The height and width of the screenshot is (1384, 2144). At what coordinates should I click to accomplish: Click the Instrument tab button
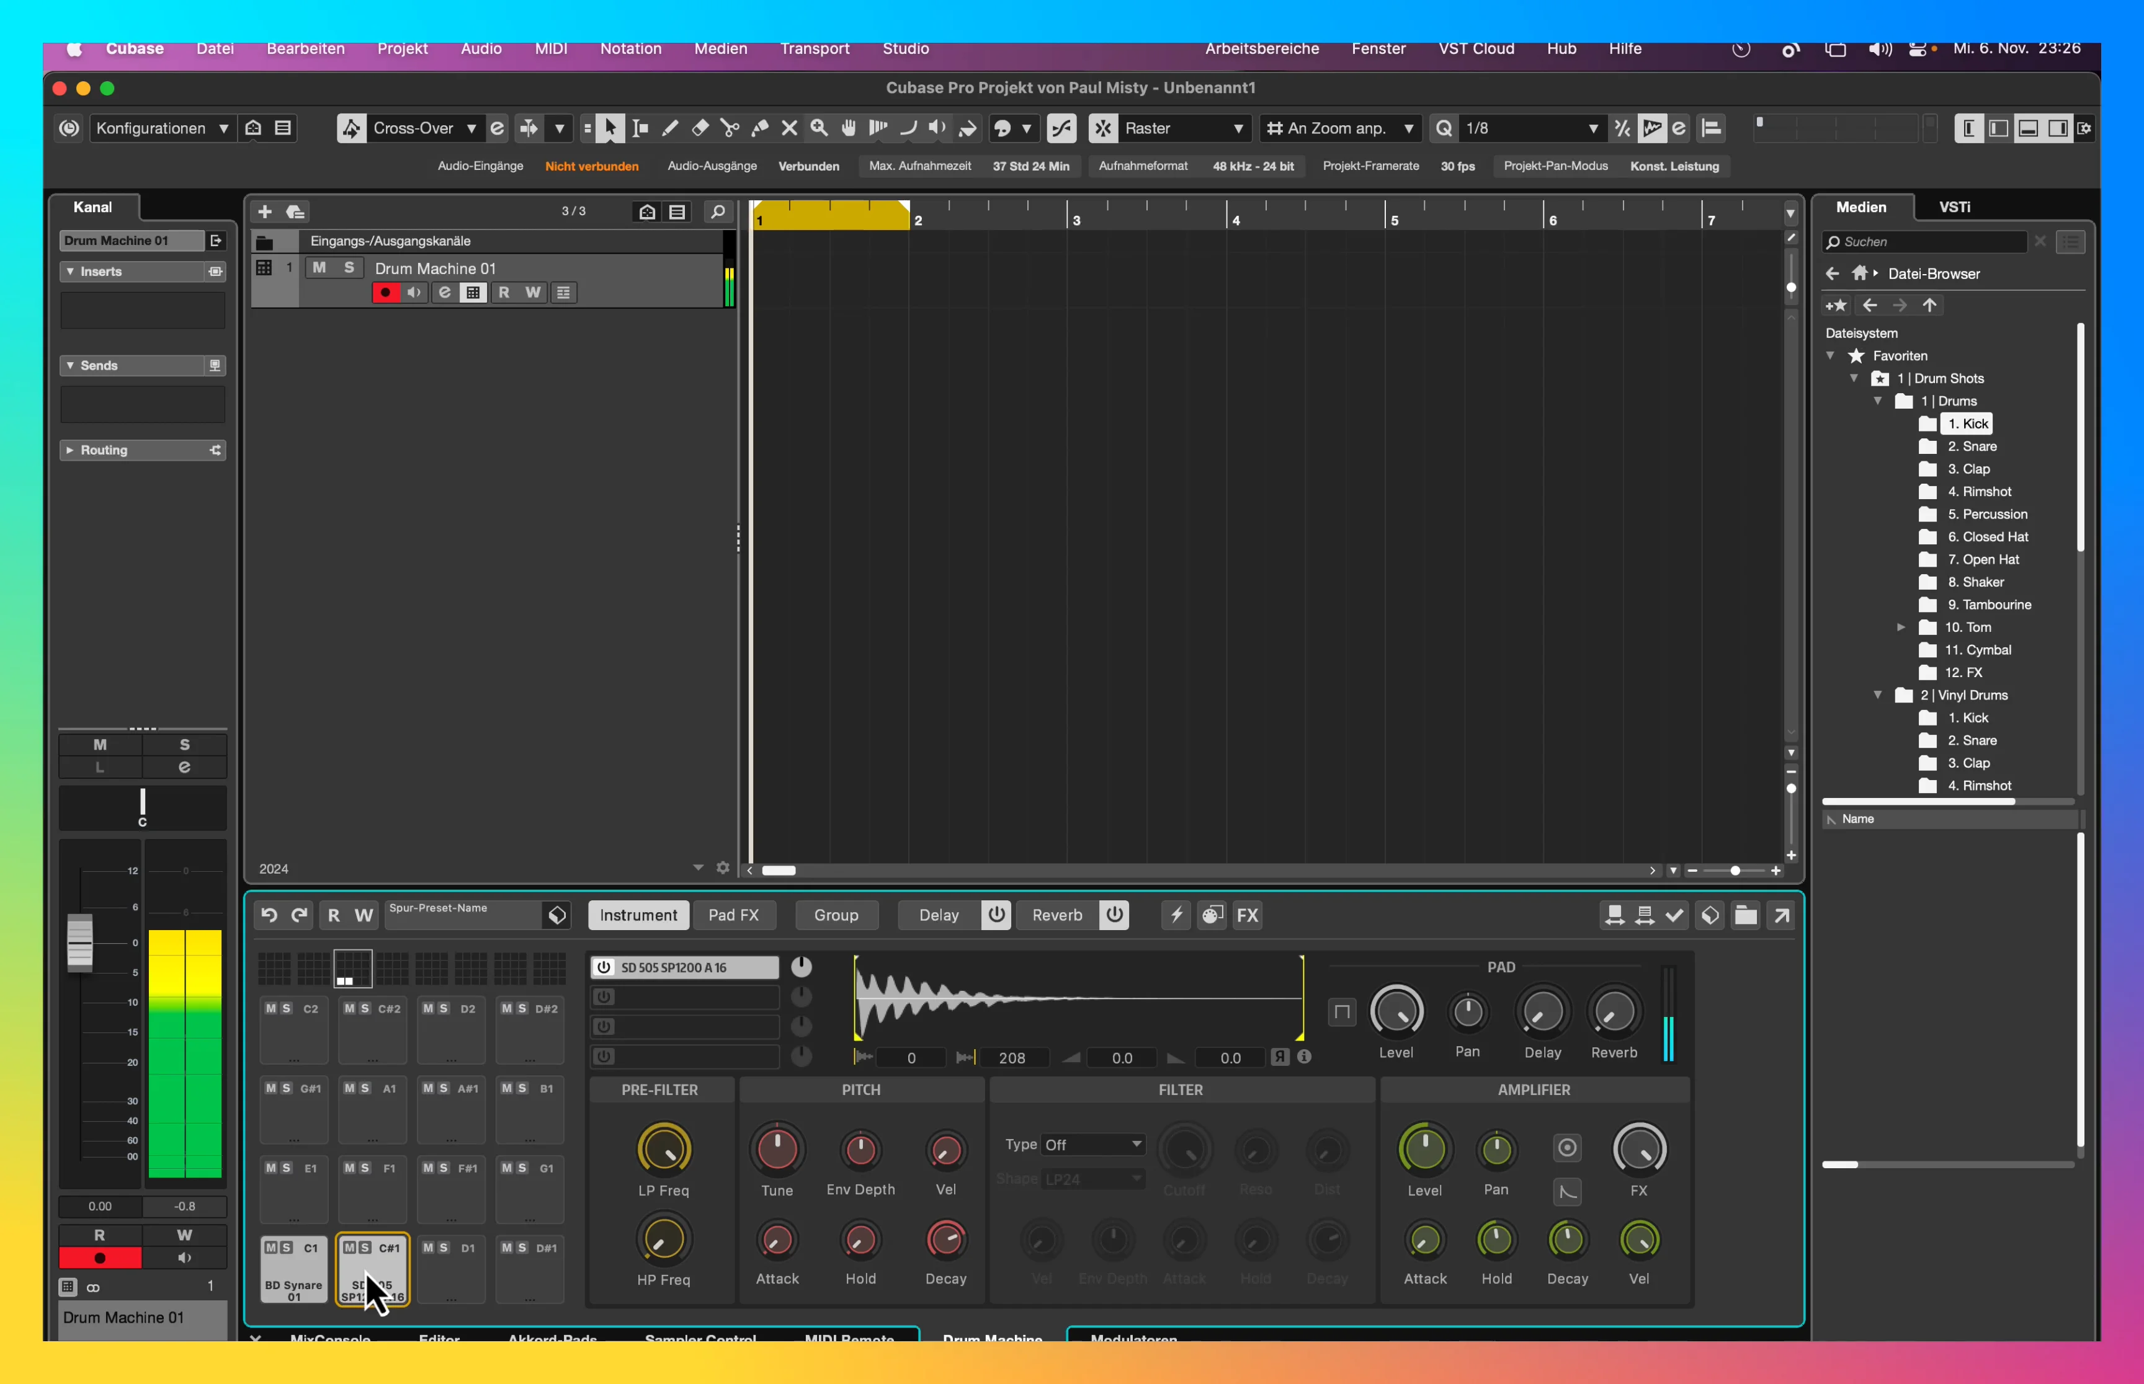point(638,915)
